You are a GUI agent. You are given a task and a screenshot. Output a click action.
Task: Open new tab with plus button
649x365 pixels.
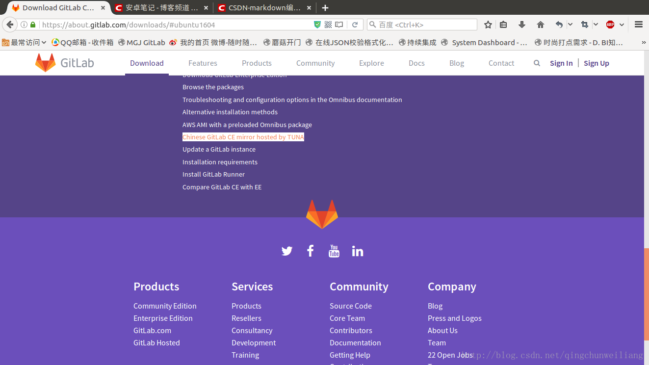tap(325, 7)
